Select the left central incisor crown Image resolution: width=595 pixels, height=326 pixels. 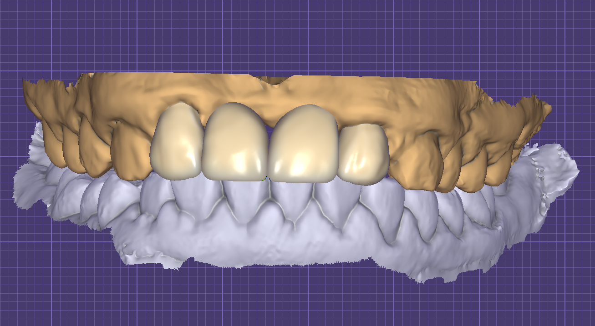coord(235,143)
